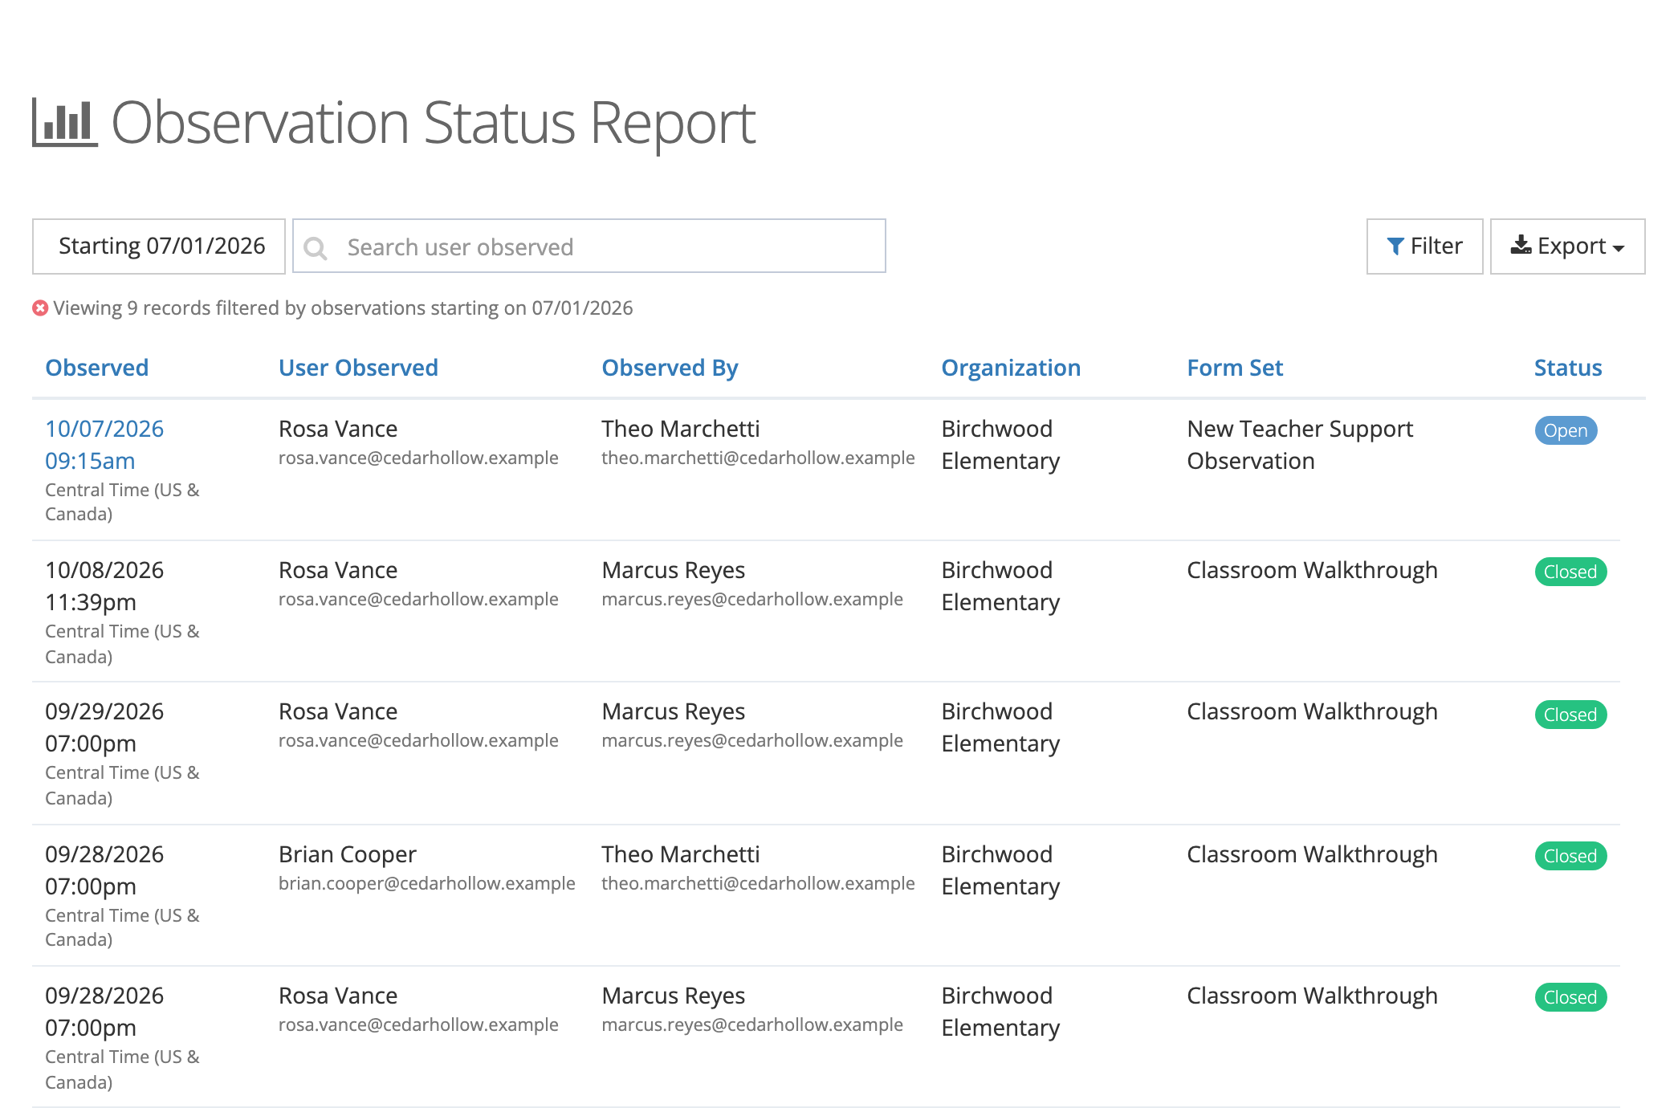This screenshot has width=1678, height=1108.
Task: Select 'theo.marchetti@cedarhollow.example' in Brian Cooper's row
Action: pos(758,883)
